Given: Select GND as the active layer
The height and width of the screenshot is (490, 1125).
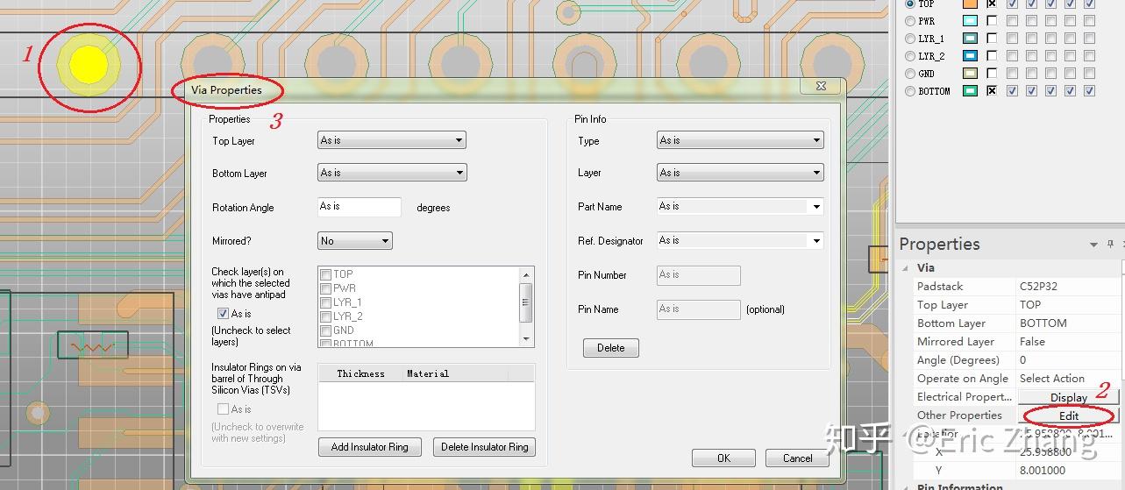Looking at the screenshot, I should [909, 74].
